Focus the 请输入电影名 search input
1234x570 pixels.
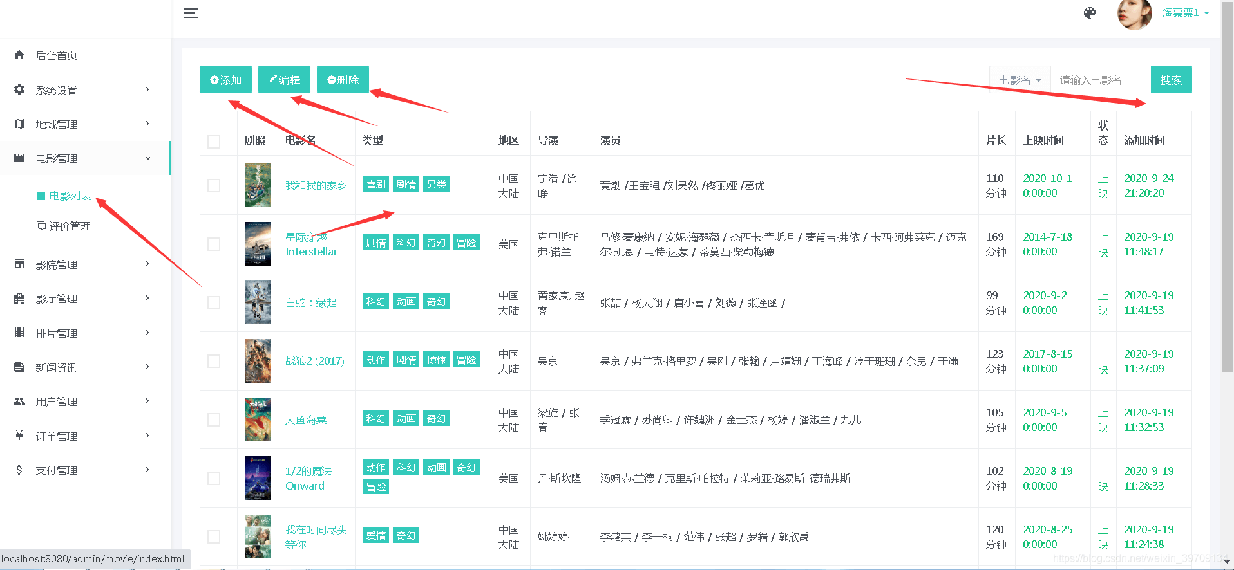coord(1101,80)
